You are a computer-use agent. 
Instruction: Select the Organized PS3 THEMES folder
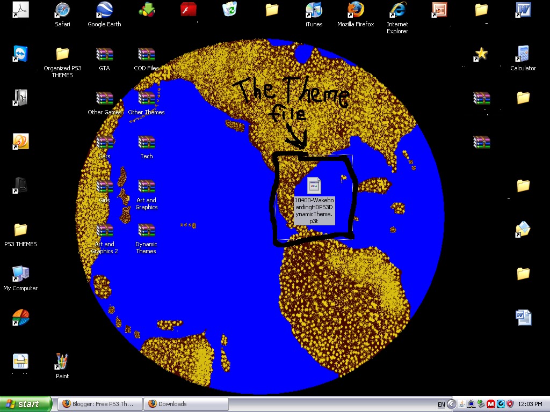click(x=62, y=62)
